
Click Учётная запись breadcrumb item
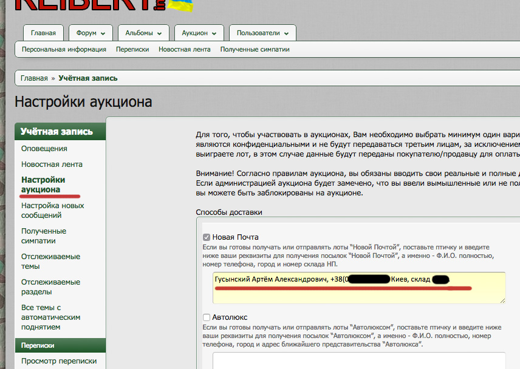tap(88, 78)
